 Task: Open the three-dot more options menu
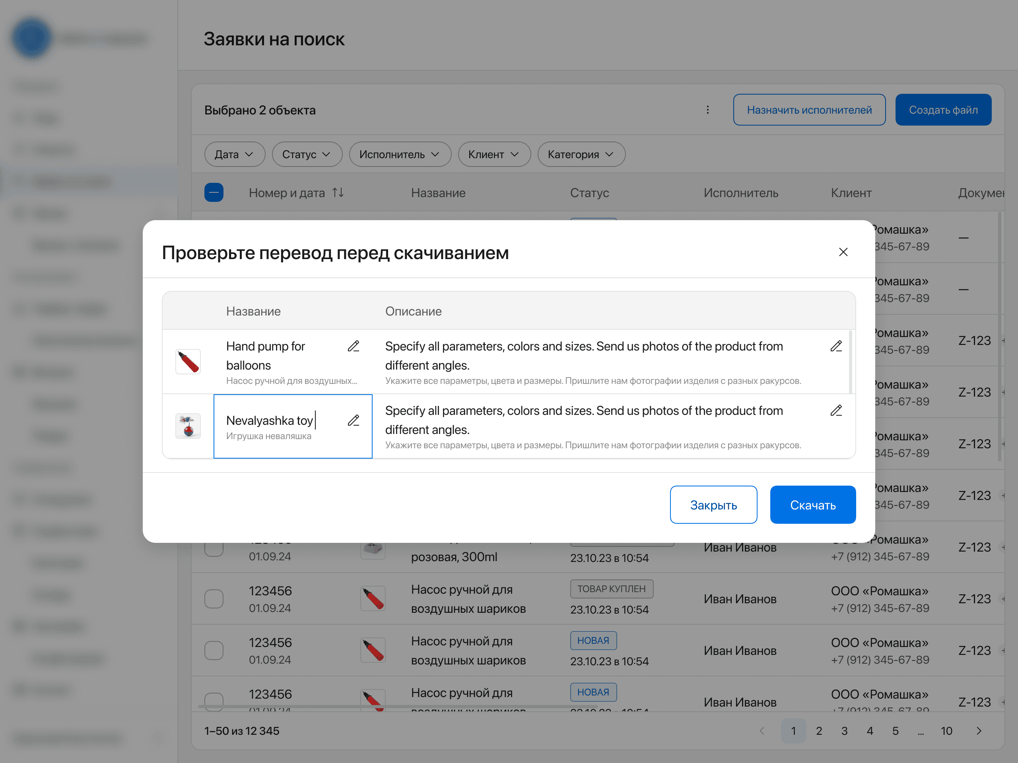[x=707, y=110]
